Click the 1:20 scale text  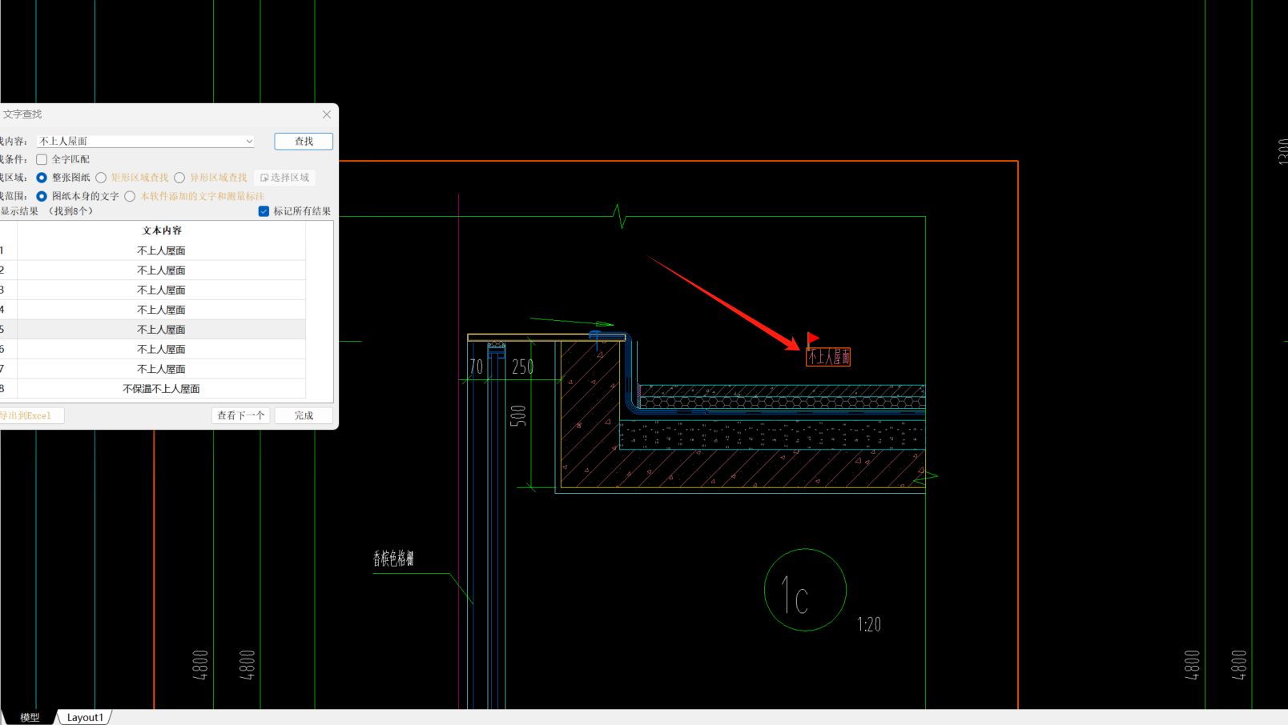[869, 624]
